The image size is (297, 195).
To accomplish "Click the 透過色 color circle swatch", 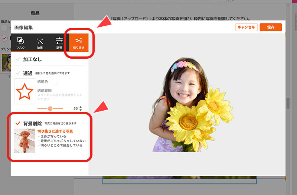I will [x=55, y=82].
